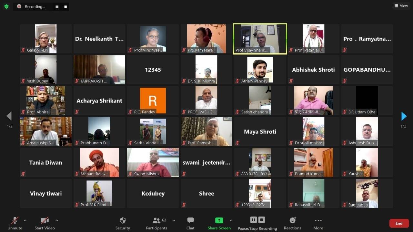Click the green Share Screen icon
Viewport: 413px width, 232px height.
pyautogui.click(x=219, y=220)
